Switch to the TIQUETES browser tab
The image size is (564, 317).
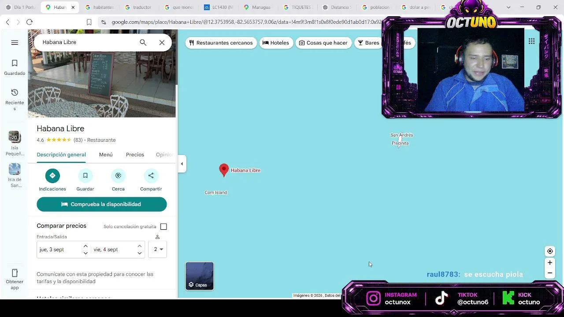[x=298, y=7]
